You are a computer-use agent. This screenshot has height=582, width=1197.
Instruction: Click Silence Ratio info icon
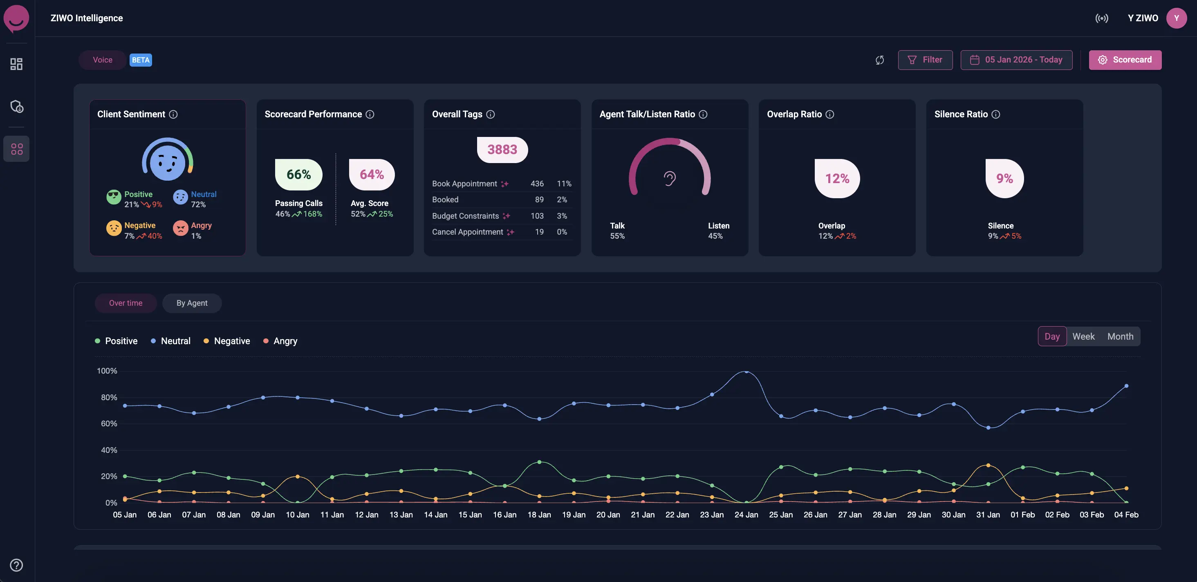click(x=996, y=114)
